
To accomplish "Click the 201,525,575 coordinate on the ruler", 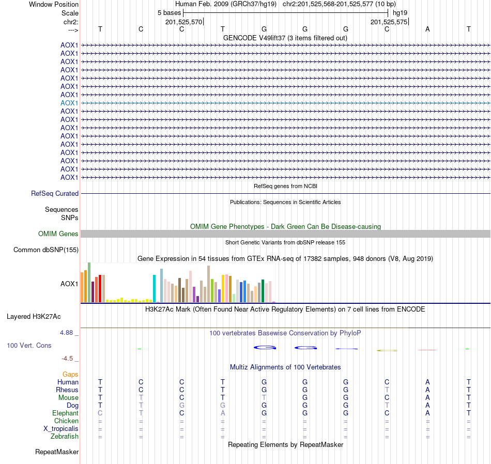I will [x=389, y=22].
